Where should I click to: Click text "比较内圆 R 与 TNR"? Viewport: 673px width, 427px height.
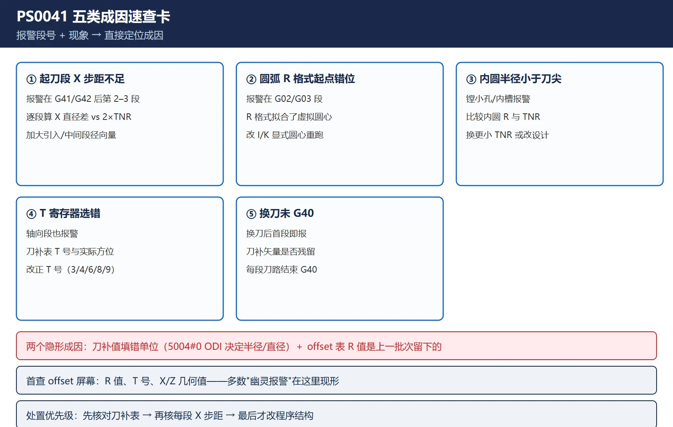point(503,117)
